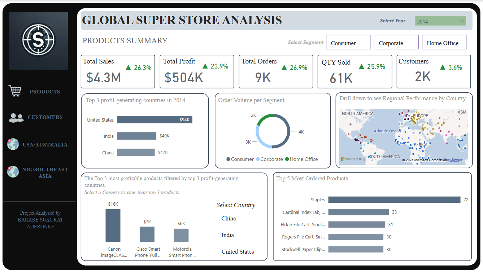
Task: Click the United States profit bar
Action: click(155, 119)
